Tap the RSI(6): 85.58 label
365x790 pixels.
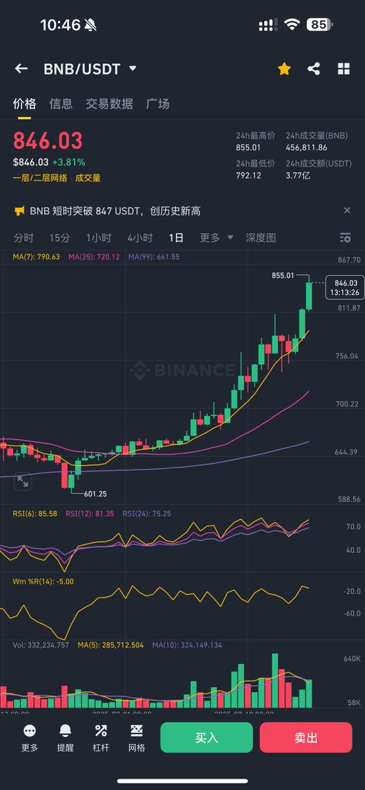35,513
